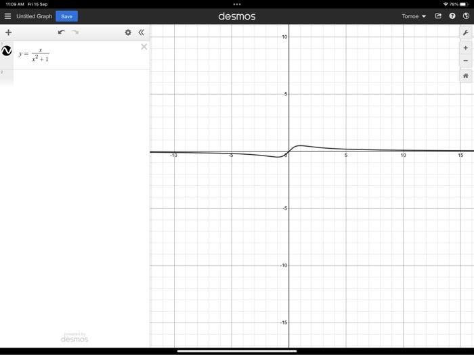Delete expression 1 with X
This screenshot has width=474, height=355.
[x=144, y=47]
